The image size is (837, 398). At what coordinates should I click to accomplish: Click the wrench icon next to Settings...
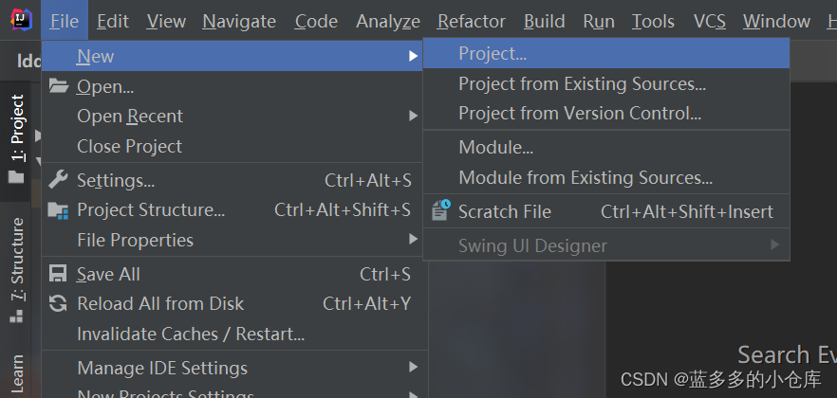[58, 179]
